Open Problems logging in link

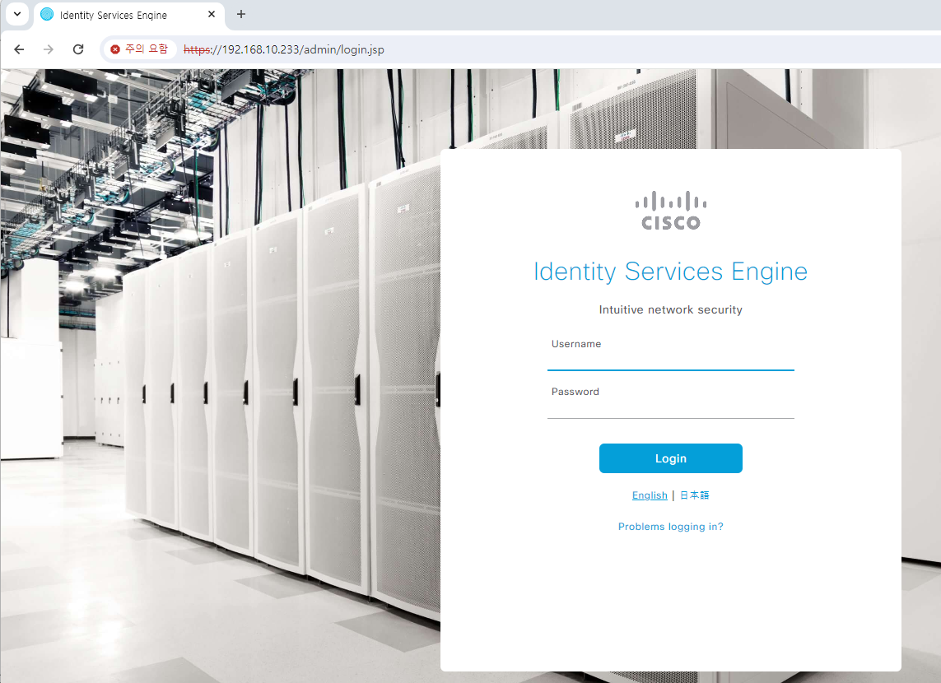tap(670, 527)
